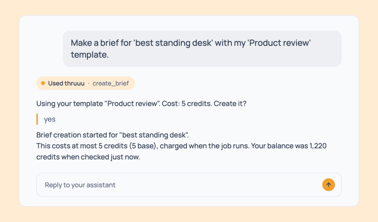The image size is (378, 222).
Task: Click 'Brief creation started for "best standing desk"'
Action: (x=112, y=135)
